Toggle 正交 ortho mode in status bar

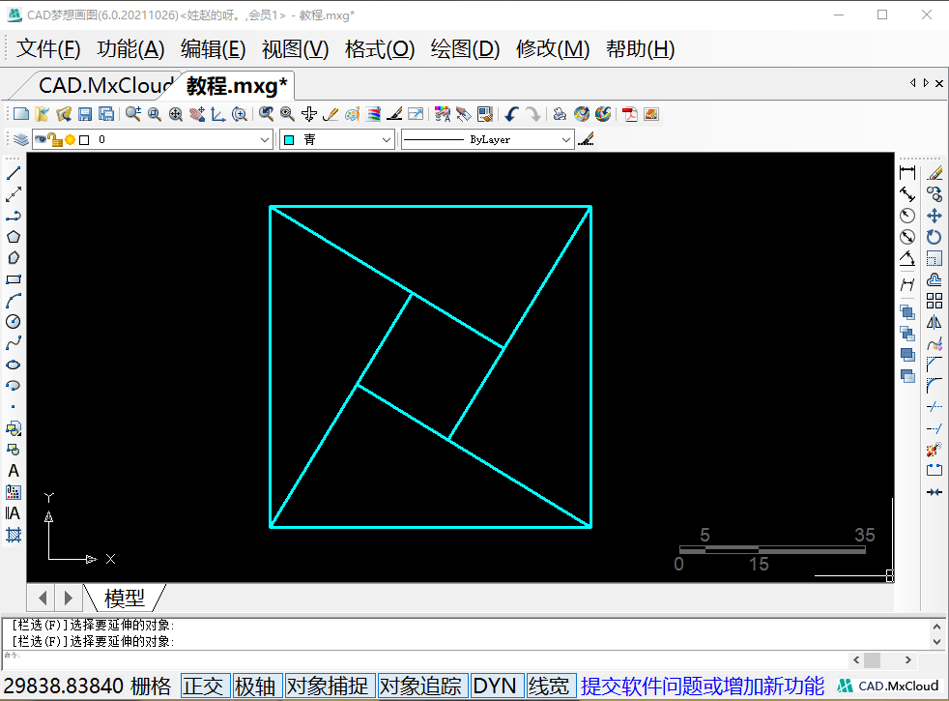204,686
